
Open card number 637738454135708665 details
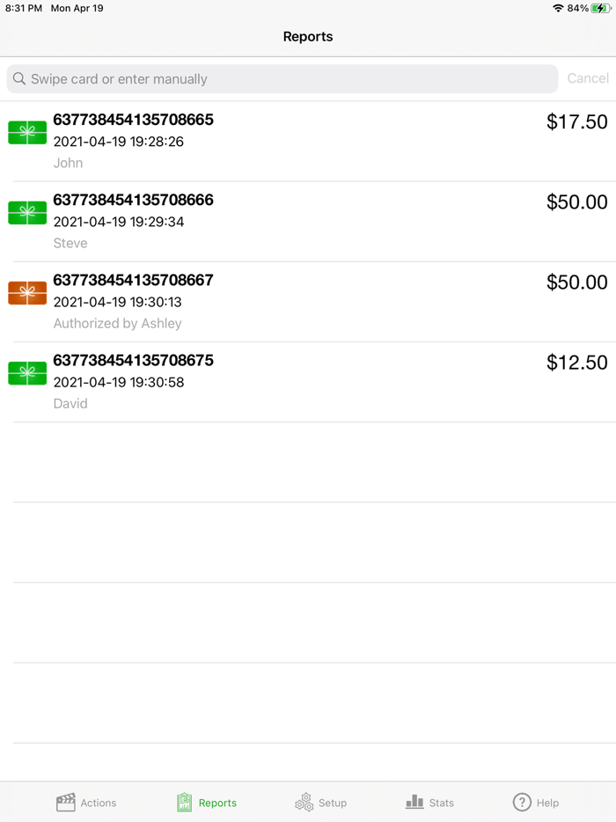tap(308, 141)
